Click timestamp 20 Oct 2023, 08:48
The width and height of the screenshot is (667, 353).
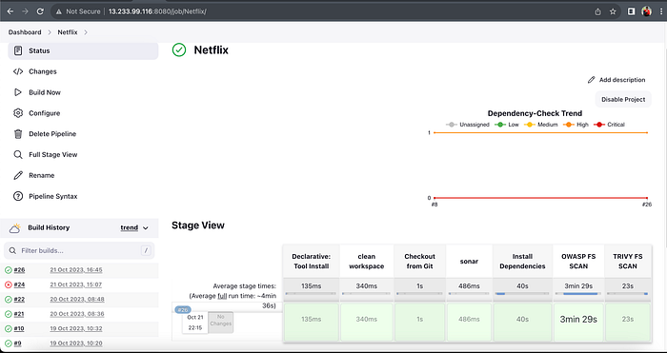point(77,300)
